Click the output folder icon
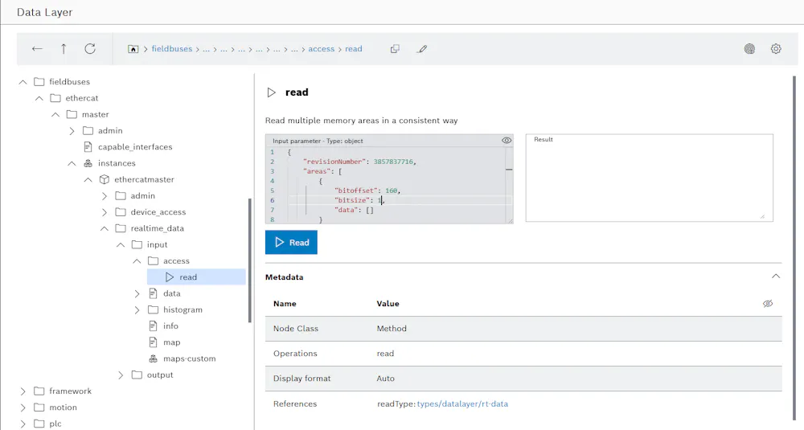Viewport: 804px width, 430px height. click(137, 375)
